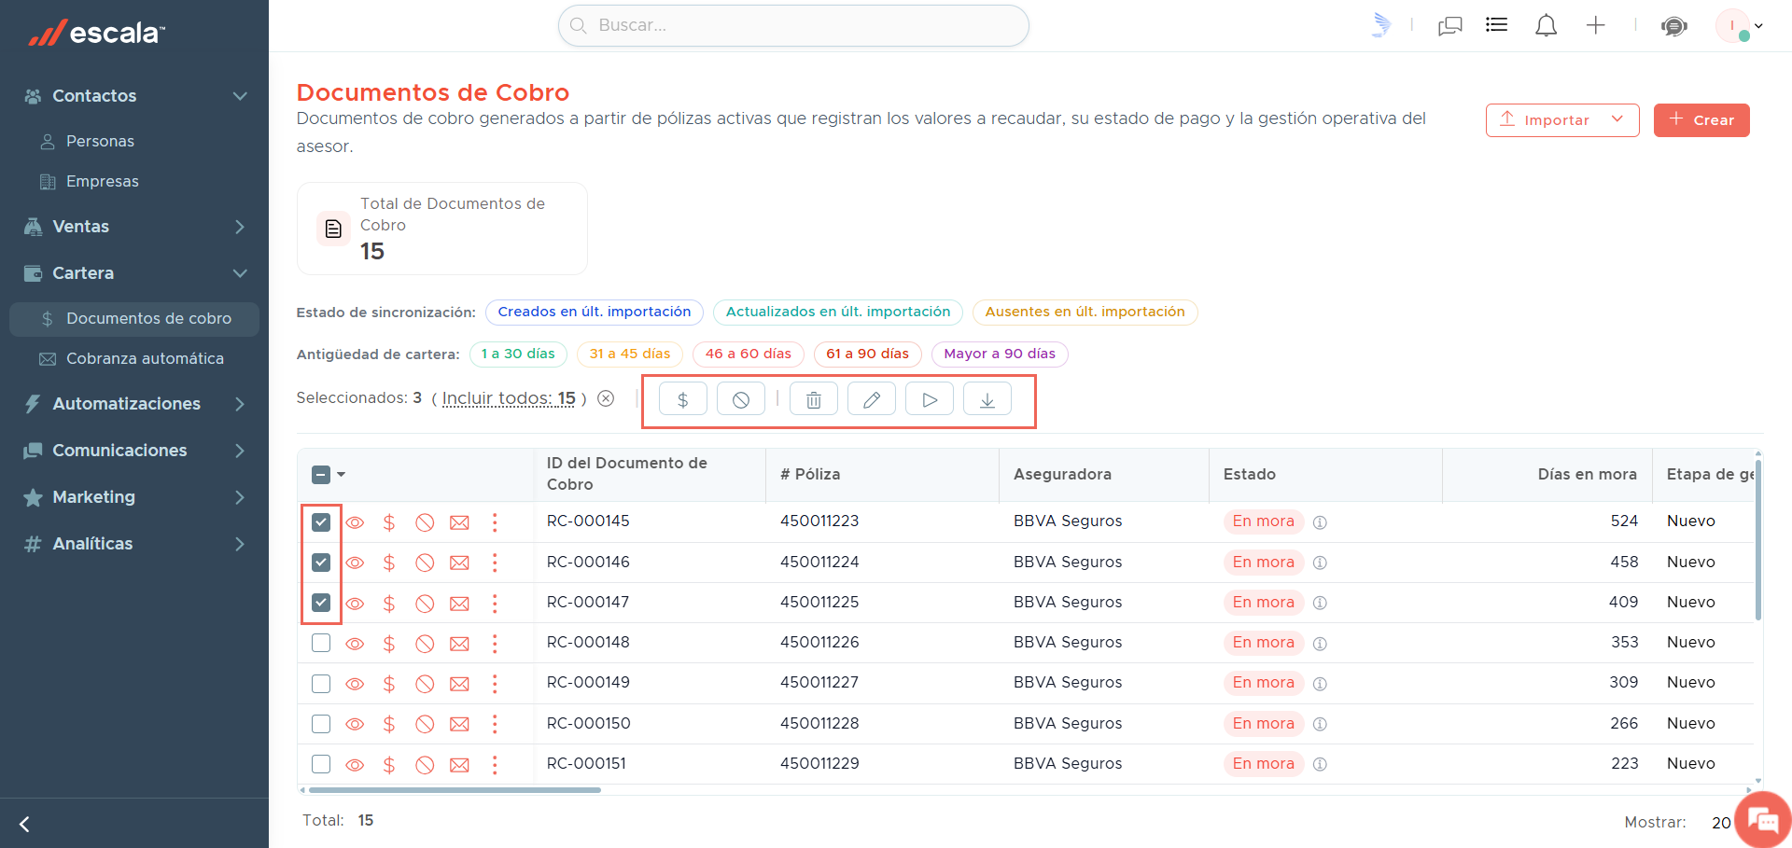The height and width of the screenshot is (848, 1792).
Task: Click info icon next to RC-000150 En mora
Action: (1320, 724)
